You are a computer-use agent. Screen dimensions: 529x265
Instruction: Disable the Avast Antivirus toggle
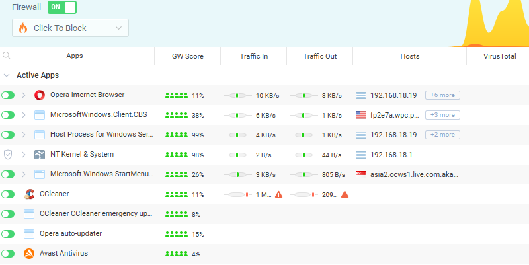8,254
